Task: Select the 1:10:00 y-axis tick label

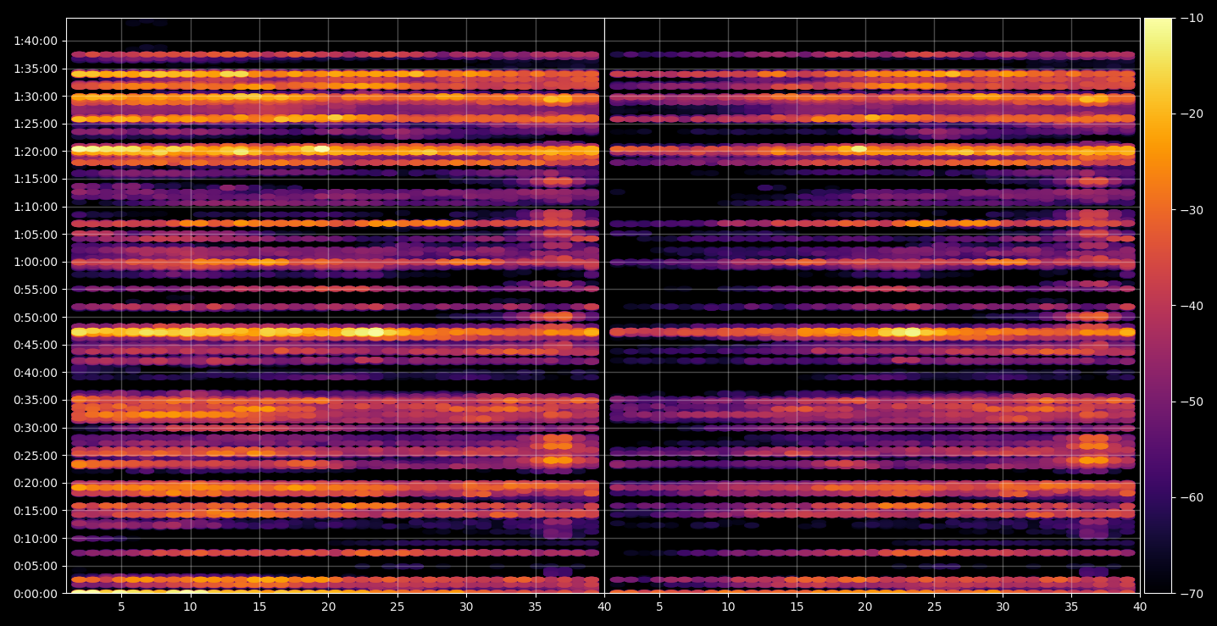Action: pyautogui.click(x=36, y=207)
